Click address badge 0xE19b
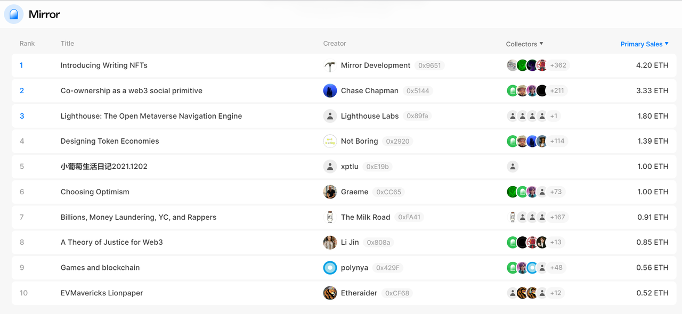 pos(378,167)
